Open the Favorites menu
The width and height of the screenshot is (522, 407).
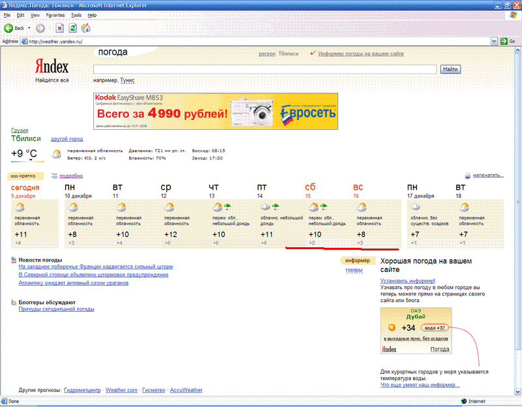(x=55, y=15)
